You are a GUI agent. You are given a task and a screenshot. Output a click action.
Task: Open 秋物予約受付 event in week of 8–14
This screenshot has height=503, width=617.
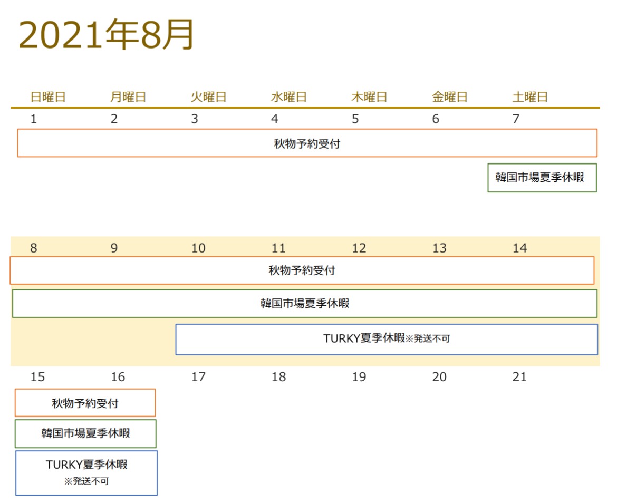point(302,270)
